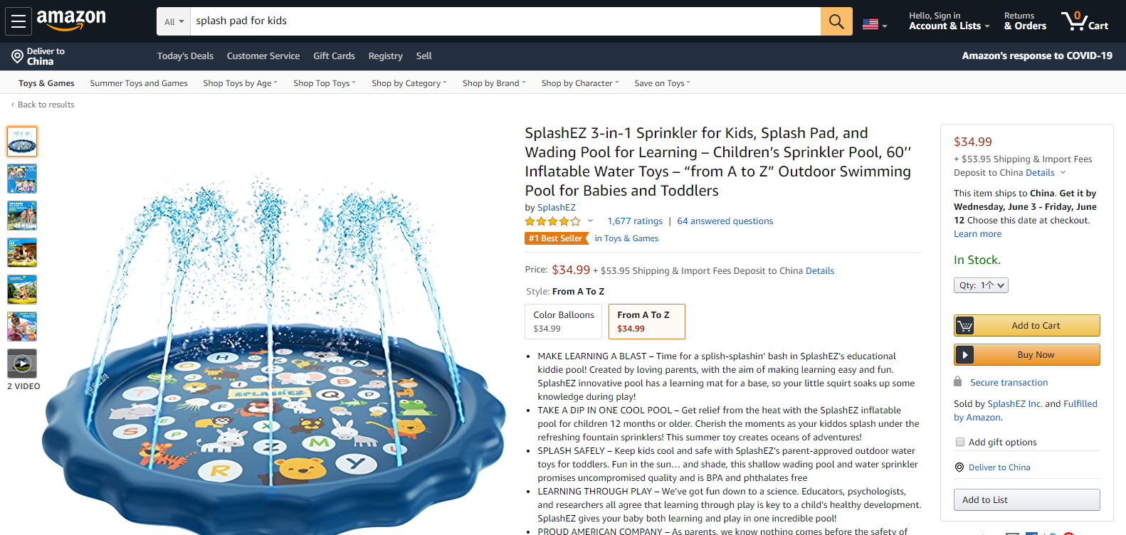This screenshot has width=1126, height=535.
Task: Click the Amazon logo
Action: (71, 20)
